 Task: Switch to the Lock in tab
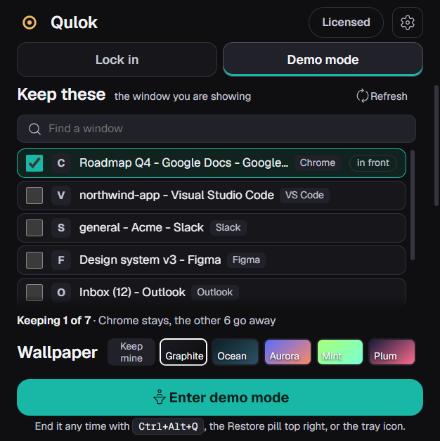(x=117, y=60)
